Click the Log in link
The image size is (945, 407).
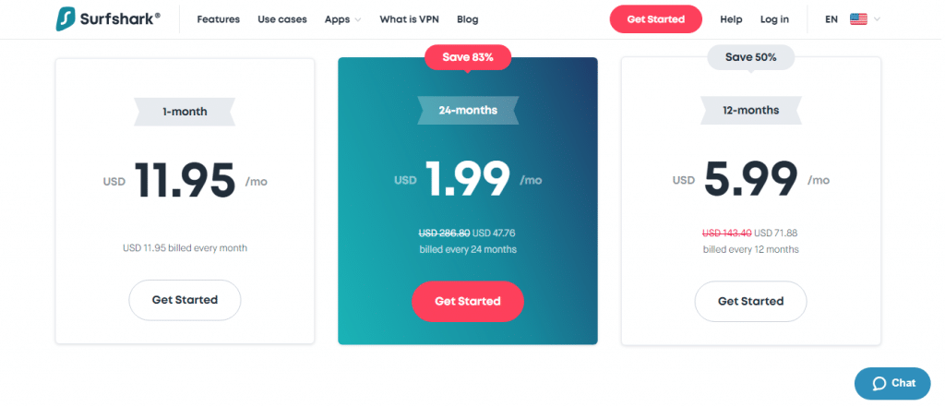pos(774,19)
